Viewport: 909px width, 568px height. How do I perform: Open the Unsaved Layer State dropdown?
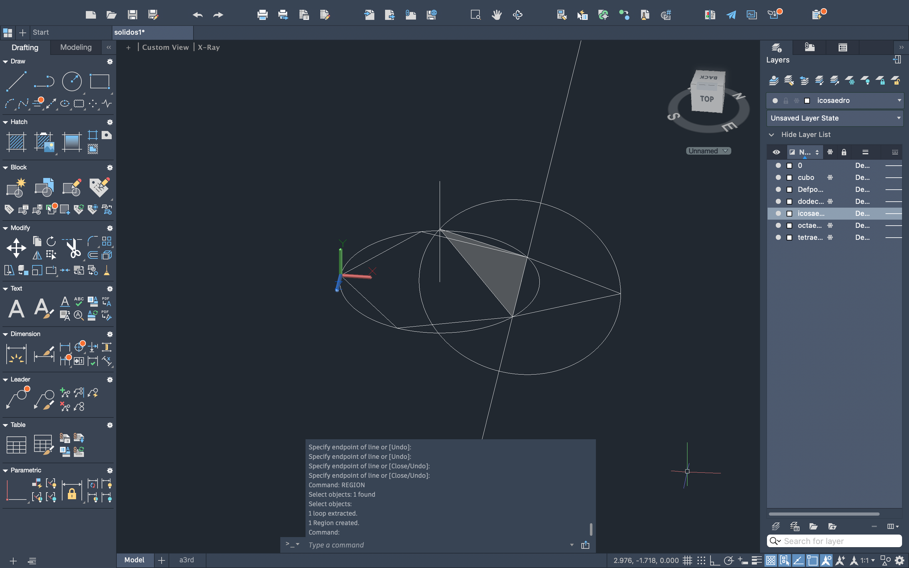click(899, 118)
